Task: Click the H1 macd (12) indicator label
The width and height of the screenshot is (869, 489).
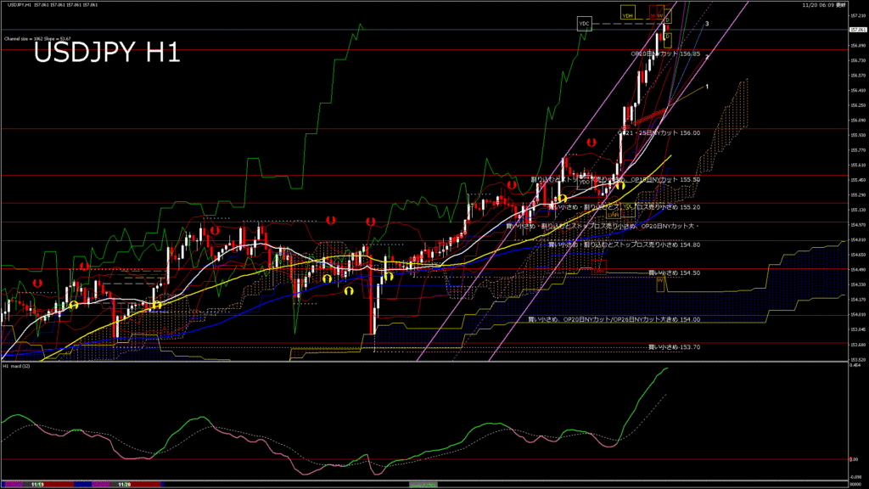Action: (16, 366)
